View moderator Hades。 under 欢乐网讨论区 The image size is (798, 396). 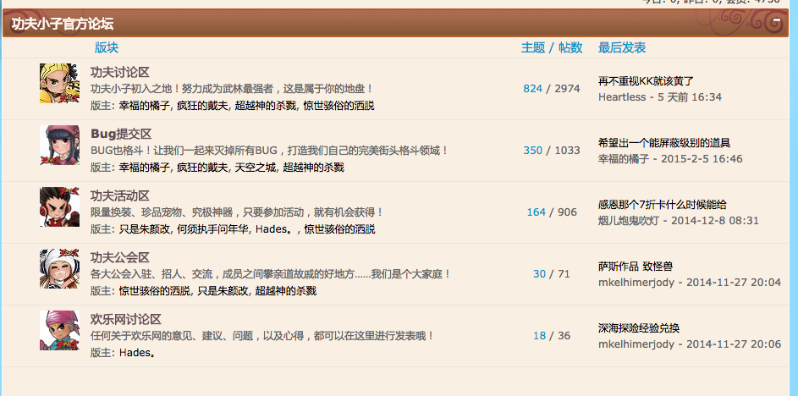point(137,352)
